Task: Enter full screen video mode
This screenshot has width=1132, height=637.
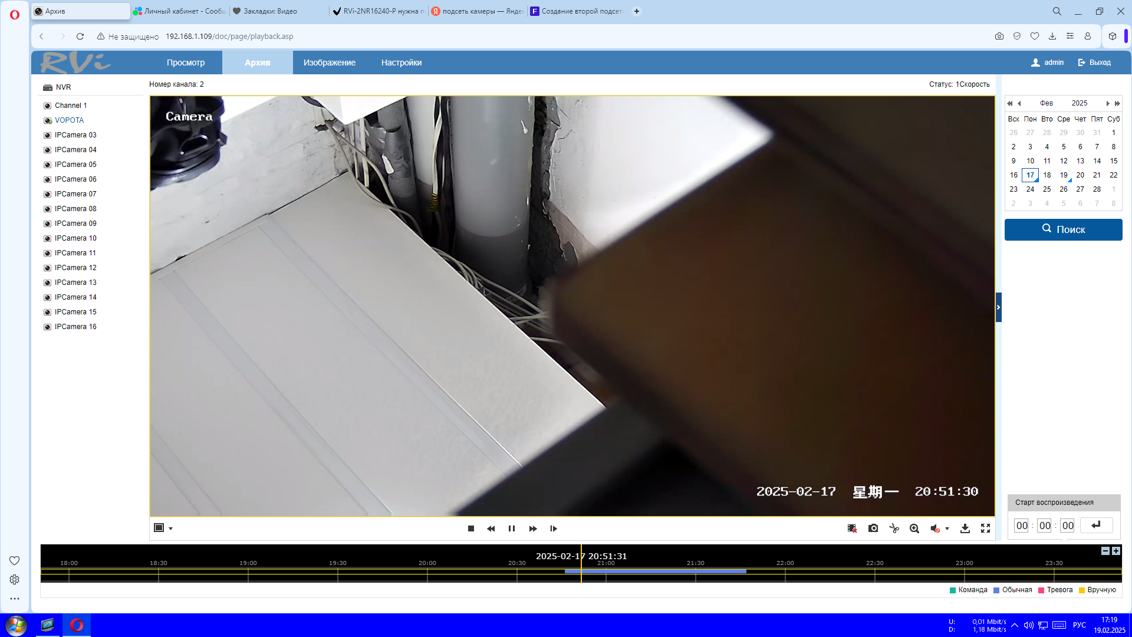Action: (x=985, y=528)
